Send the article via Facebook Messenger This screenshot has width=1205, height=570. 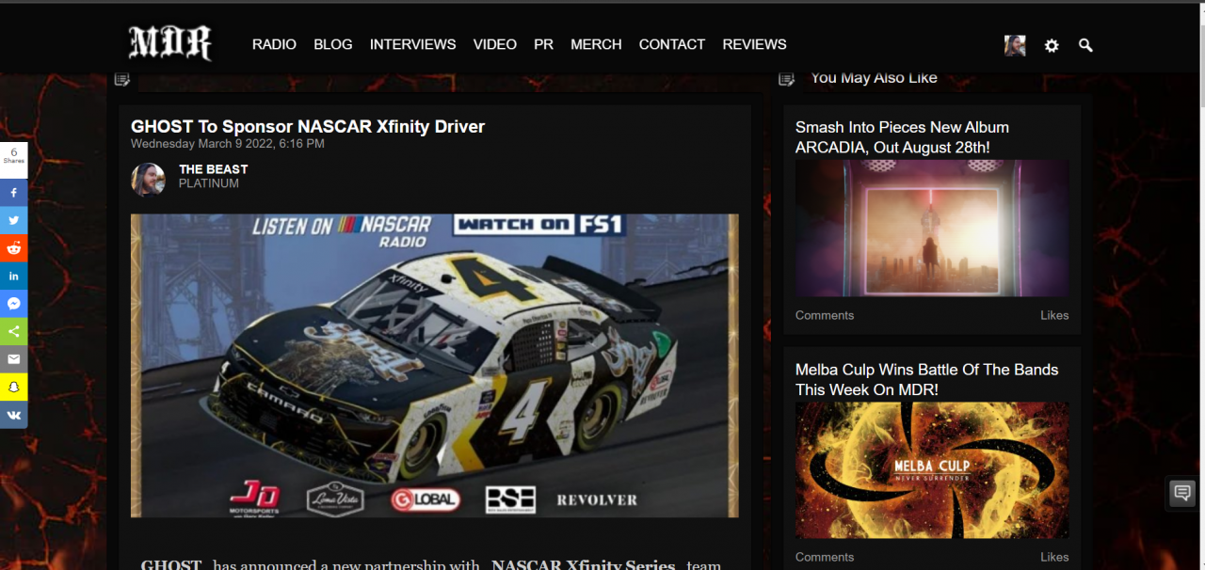pyautogui.click(x=13, y=304)
